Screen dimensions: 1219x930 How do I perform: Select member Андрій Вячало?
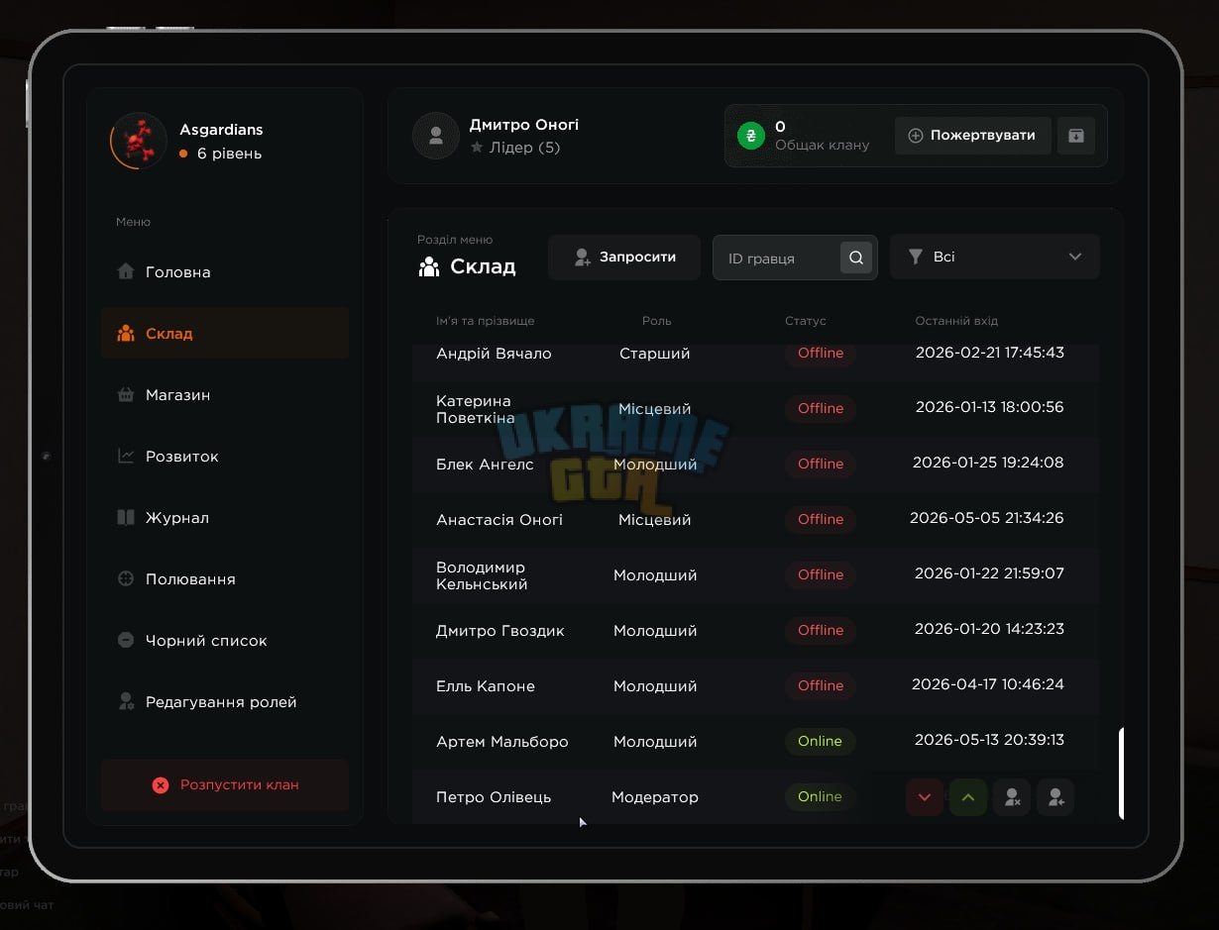(x=494, y=354)
